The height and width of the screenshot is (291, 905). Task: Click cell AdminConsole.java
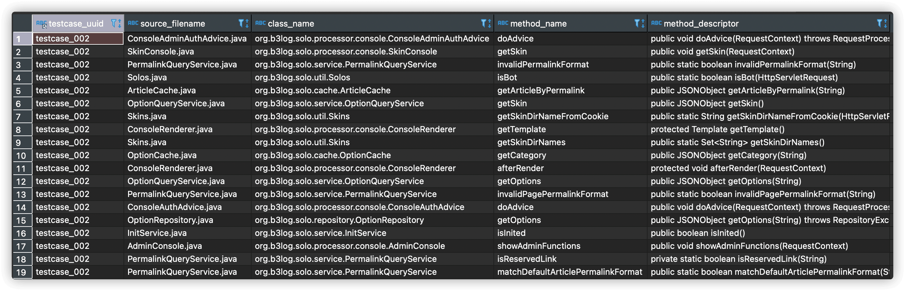187,246
